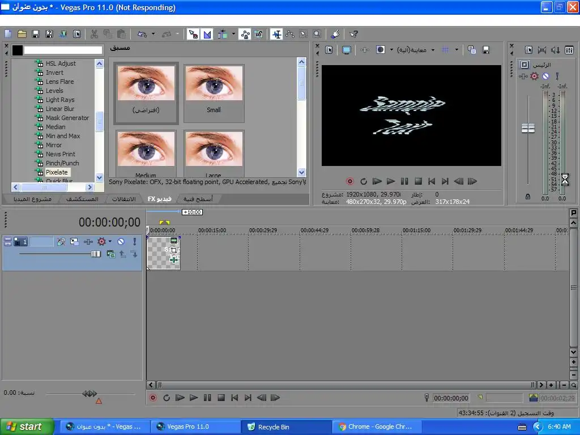Stop playback in the preview window transport
Viewport: 580px width, 435px height.
click(419, 181)
